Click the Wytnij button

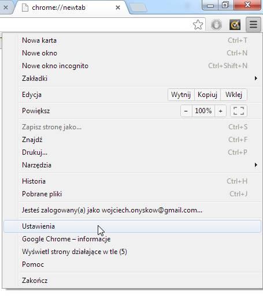click(x=181, y=95)
